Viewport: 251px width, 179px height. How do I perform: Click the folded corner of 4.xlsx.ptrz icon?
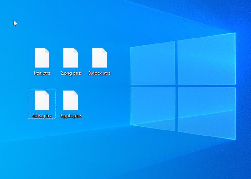click(x=47, y=93)
